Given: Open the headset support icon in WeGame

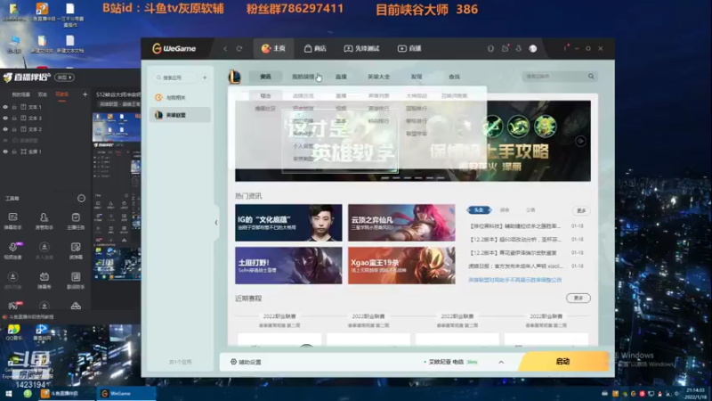Looking at the screenshot, I should coord(490,48).
